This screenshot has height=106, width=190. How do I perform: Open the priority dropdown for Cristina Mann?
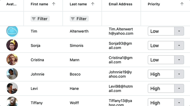pos(179,60)
